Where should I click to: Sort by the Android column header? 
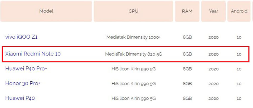[x=239, y=11]
